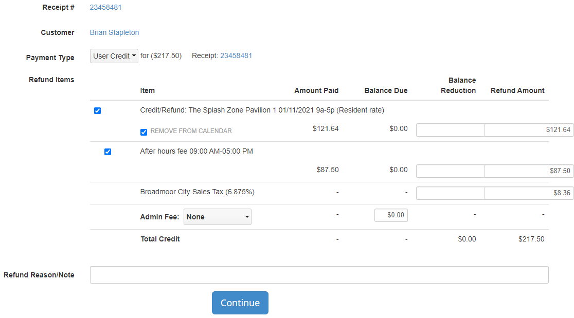Open the Admin Fee dropdown set to None

click(x=218, y=217)
